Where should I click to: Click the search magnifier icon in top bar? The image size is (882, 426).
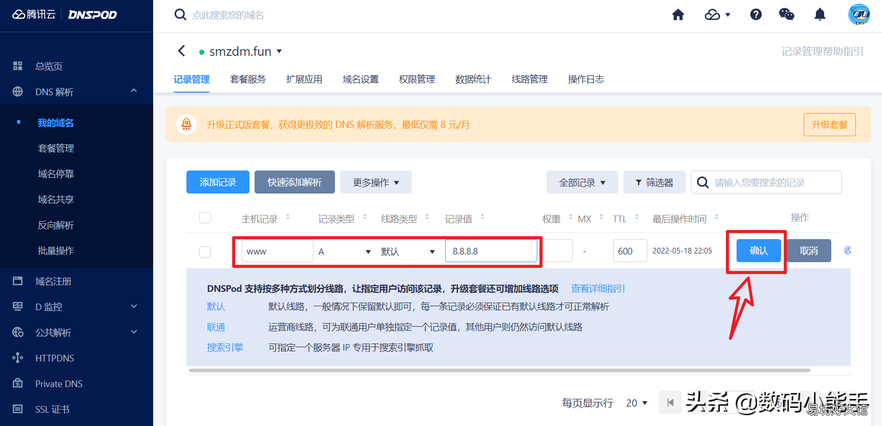[180, 15]
